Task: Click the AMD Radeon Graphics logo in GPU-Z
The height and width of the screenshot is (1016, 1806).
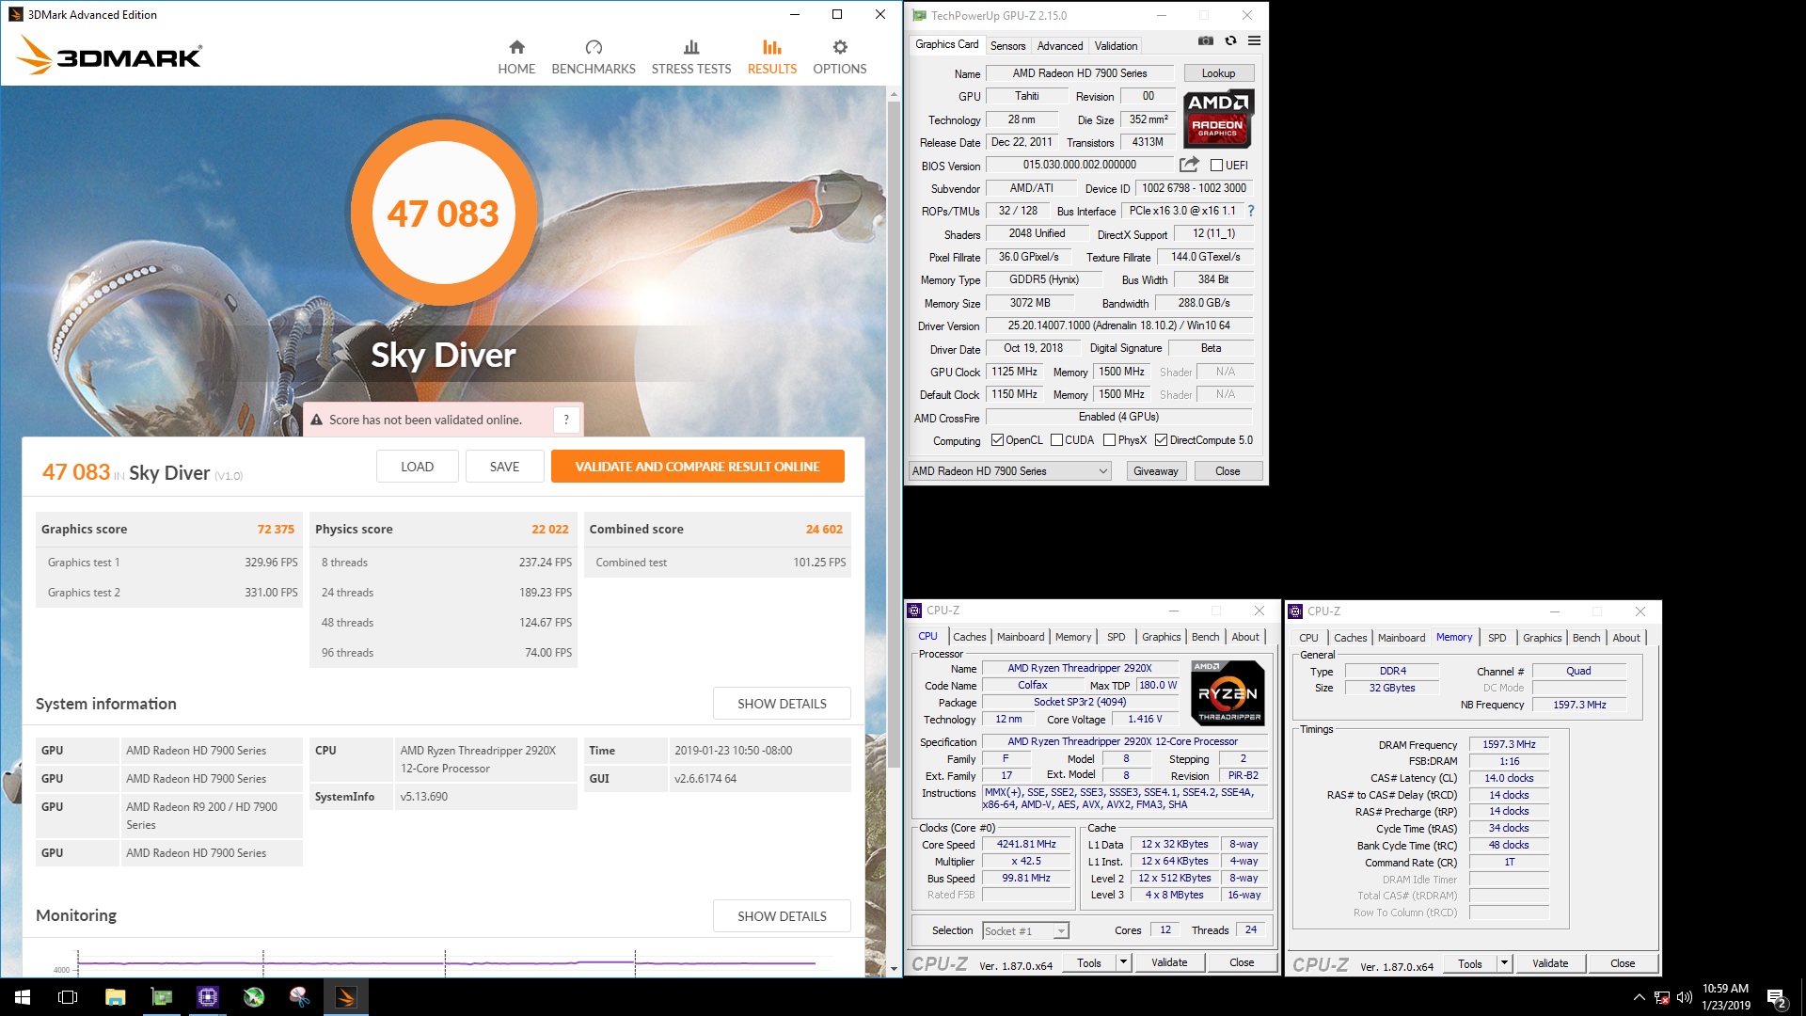Action: pos(1218,119)
